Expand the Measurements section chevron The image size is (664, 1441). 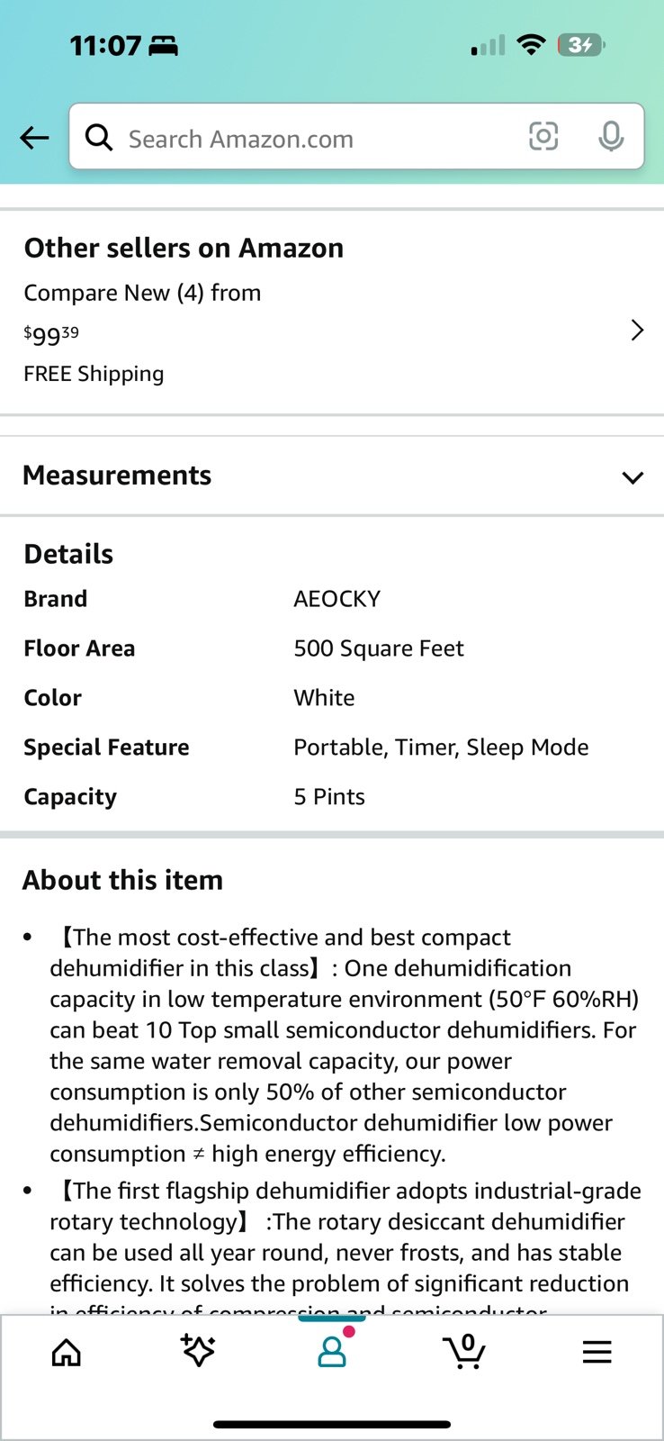click(633, 477)
